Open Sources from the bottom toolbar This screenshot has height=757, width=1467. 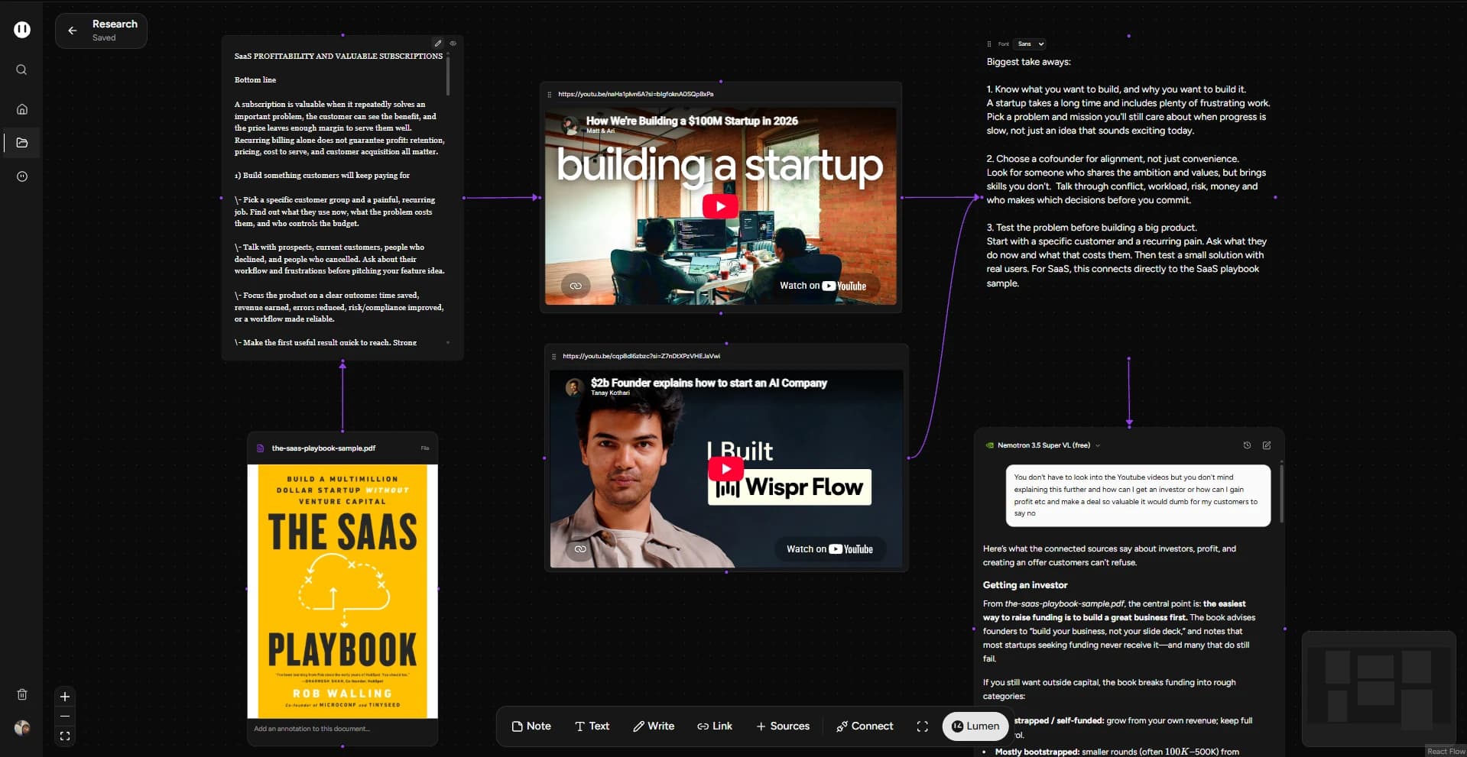point(783,726)
